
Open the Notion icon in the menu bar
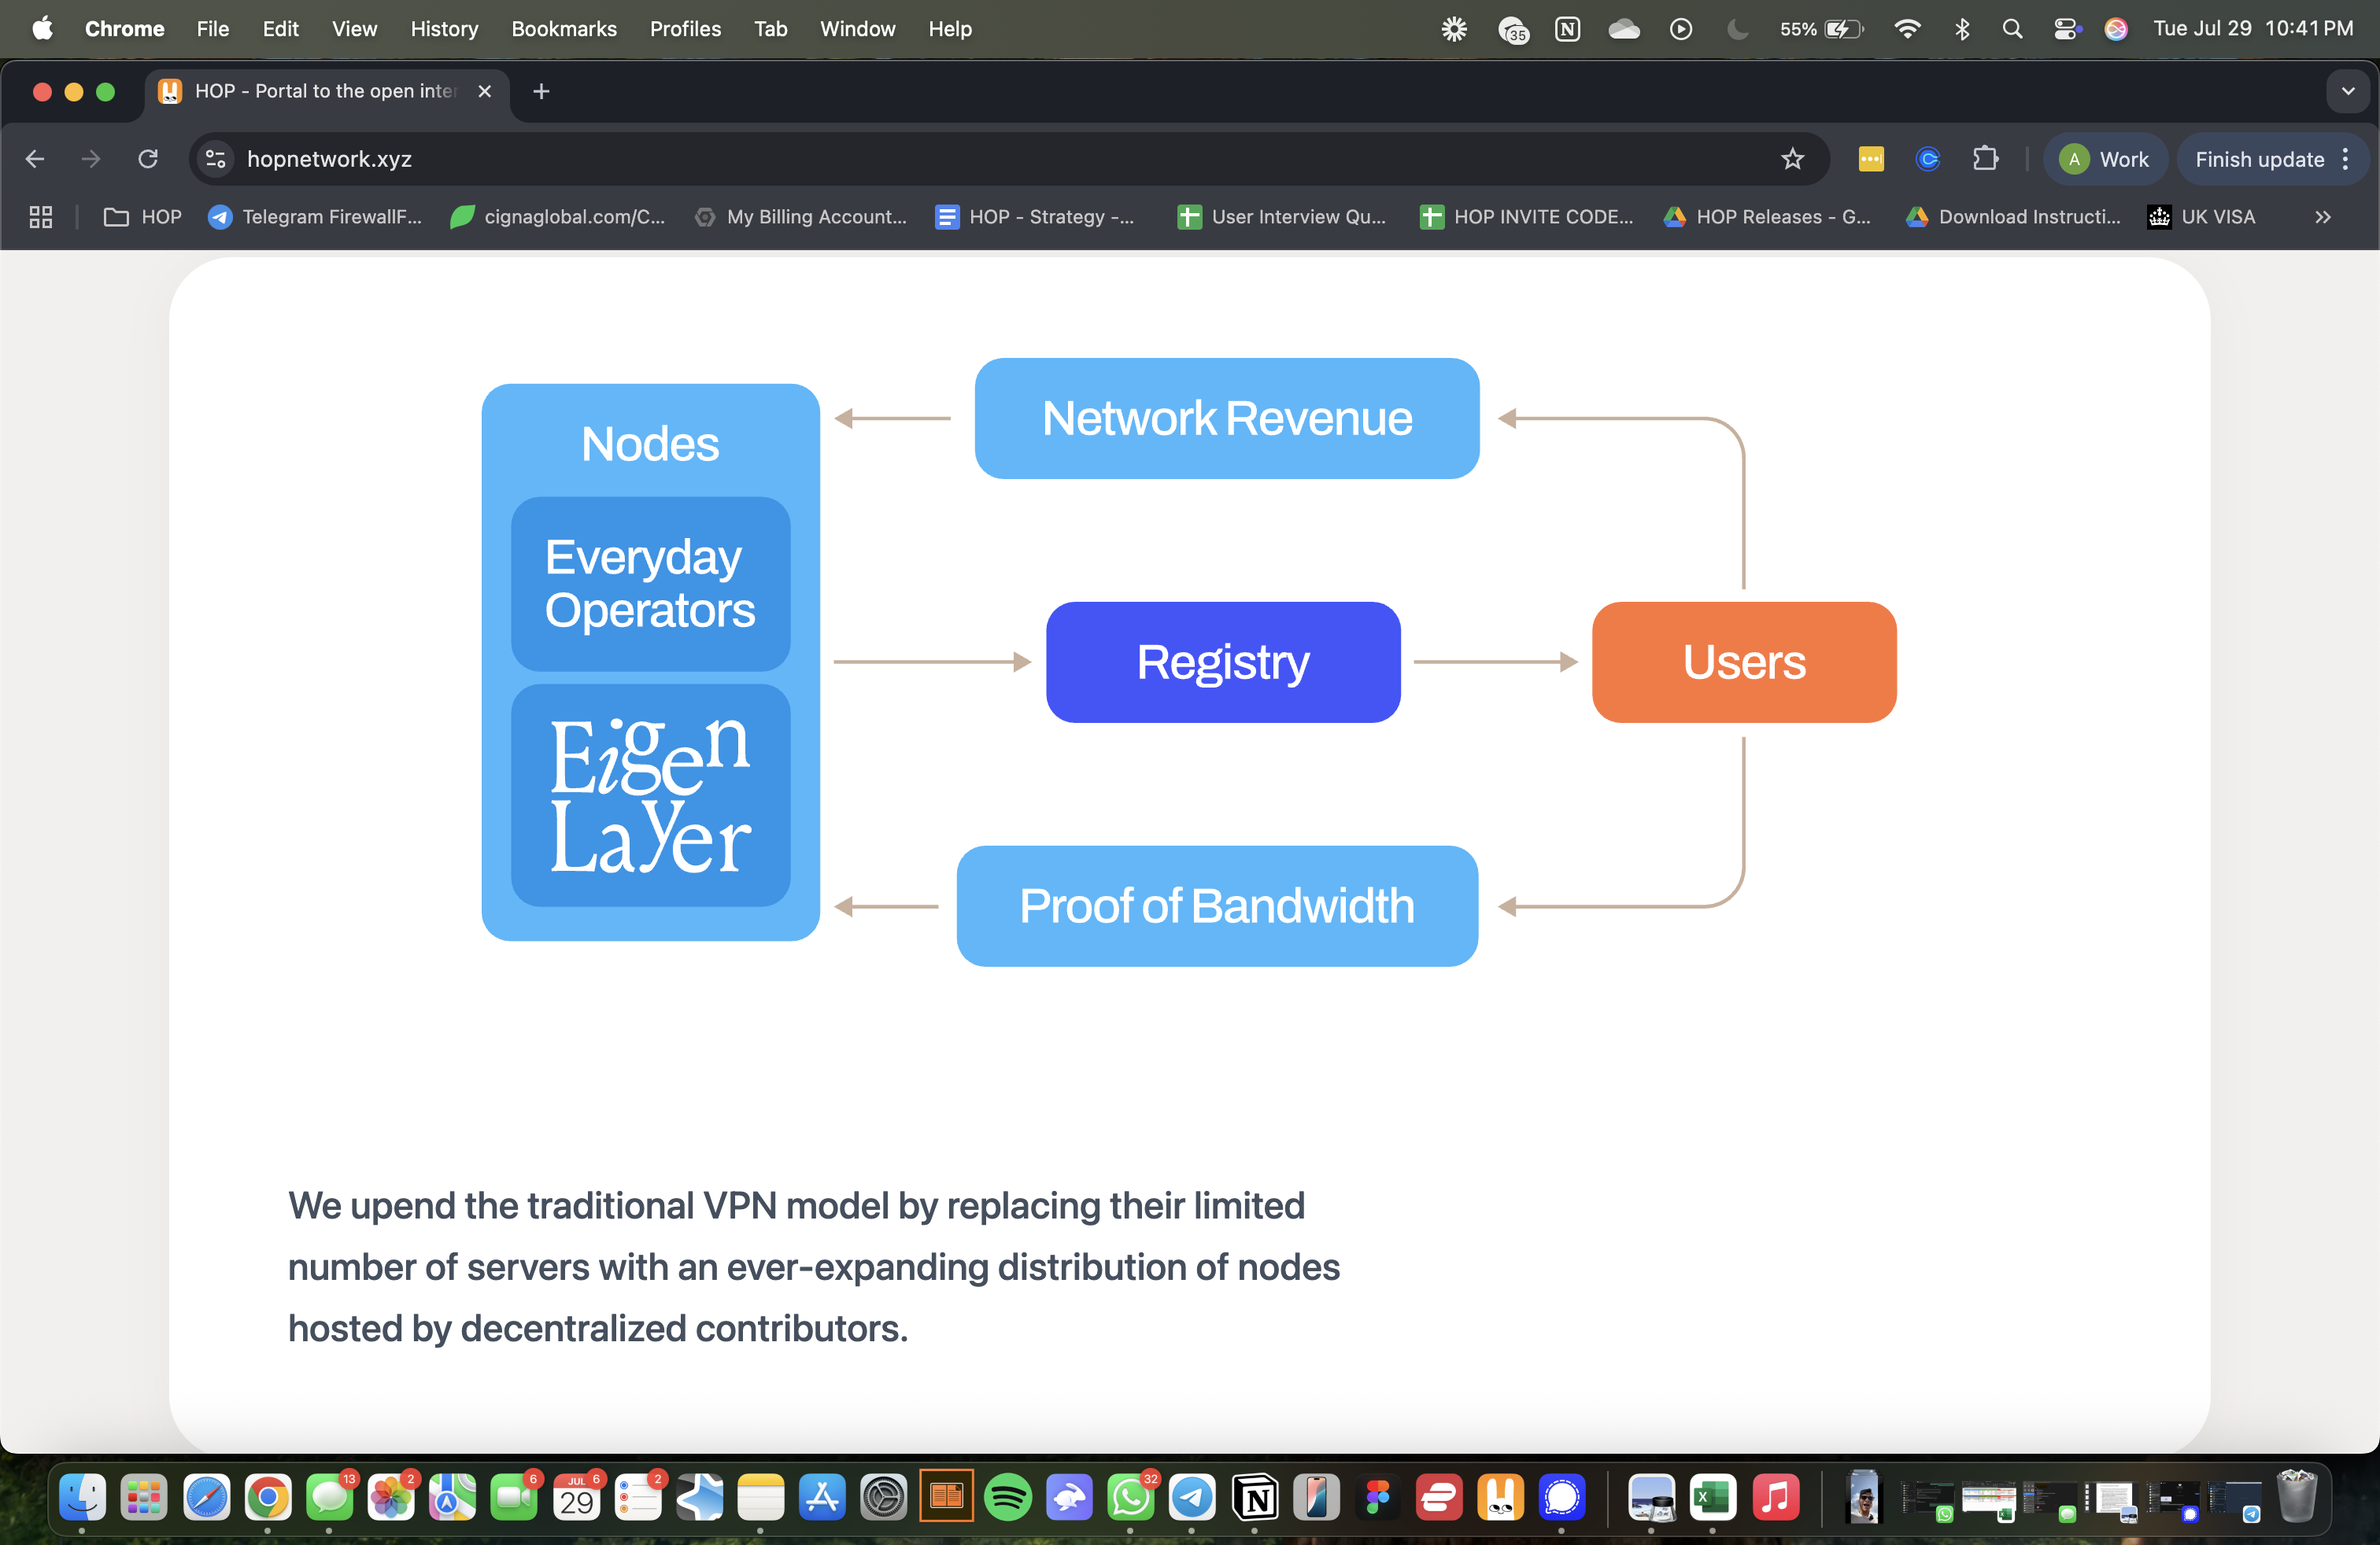pyautogui.click(x=1567, y=29)
